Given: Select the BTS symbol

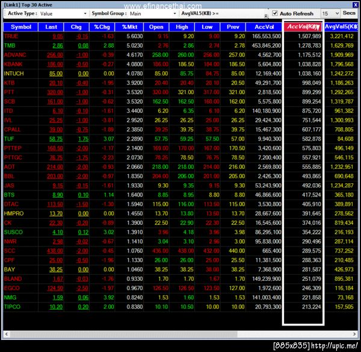Looking at the screenshot, I should (x=9, y=195).
